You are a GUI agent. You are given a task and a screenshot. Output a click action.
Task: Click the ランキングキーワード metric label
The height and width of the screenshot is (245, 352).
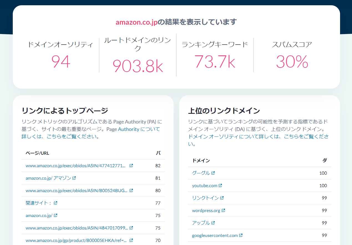[215, 45]
